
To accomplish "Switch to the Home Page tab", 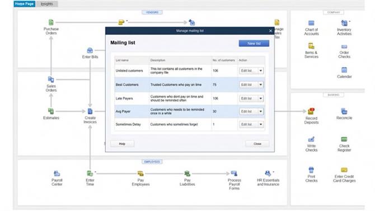I will (x=24, y=4).
